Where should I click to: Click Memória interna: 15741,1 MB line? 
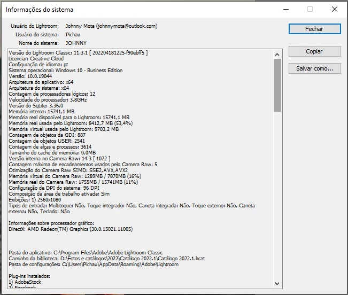(42, 112)
